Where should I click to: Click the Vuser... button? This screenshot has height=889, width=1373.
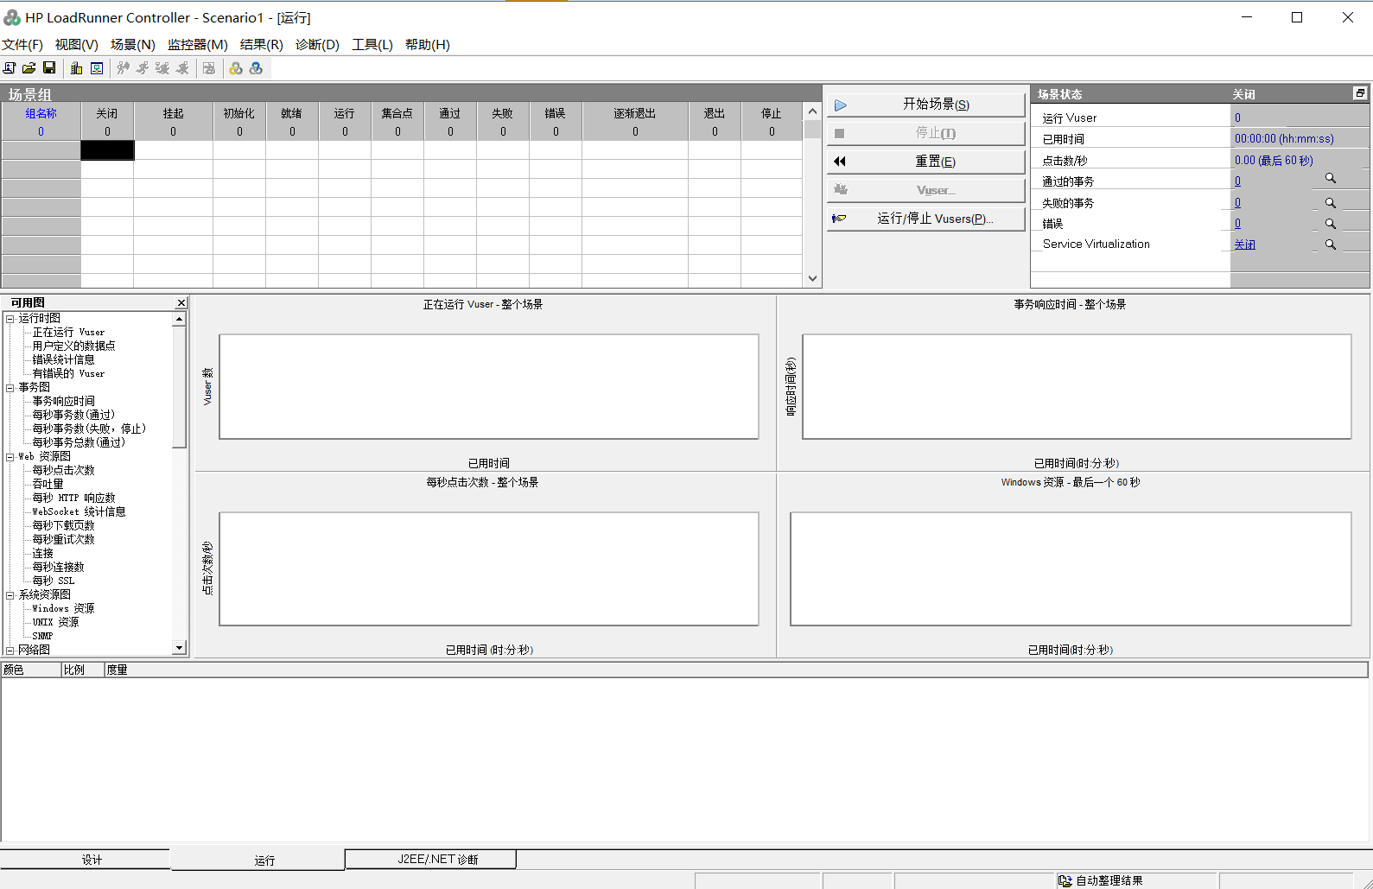click(926, 190)
